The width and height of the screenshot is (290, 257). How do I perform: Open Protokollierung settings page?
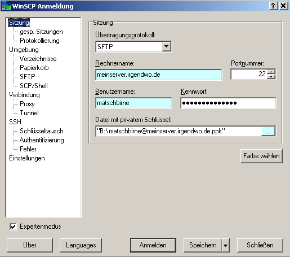tap(39, 41)
